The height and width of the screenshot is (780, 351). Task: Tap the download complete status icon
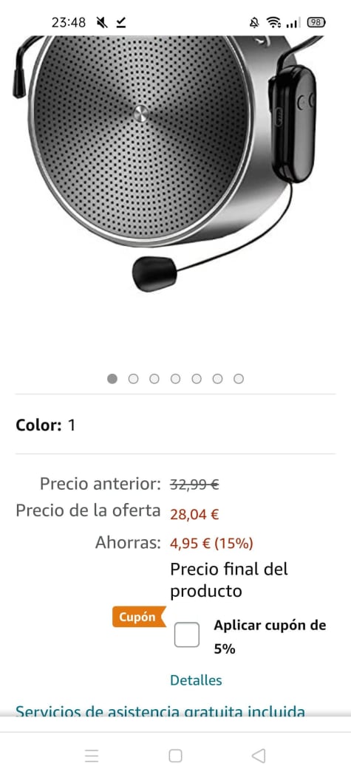pyautogui.click(x=121, y=22)
